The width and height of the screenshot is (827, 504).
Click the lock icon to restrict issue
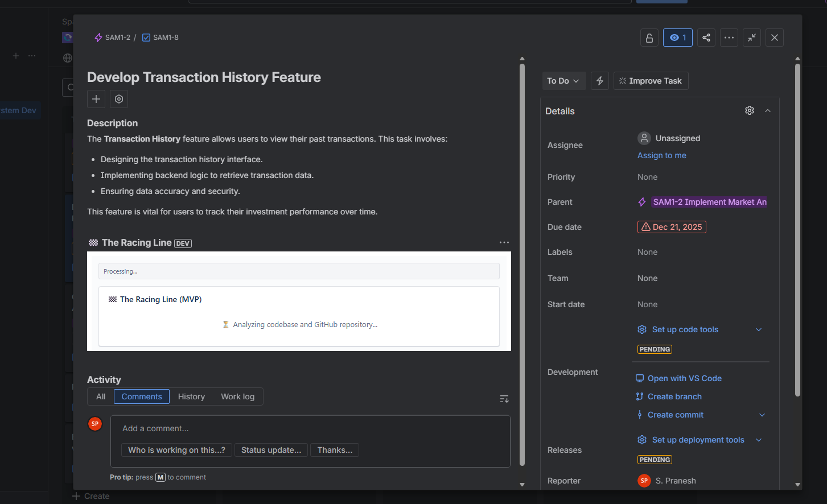pos(649,38)
